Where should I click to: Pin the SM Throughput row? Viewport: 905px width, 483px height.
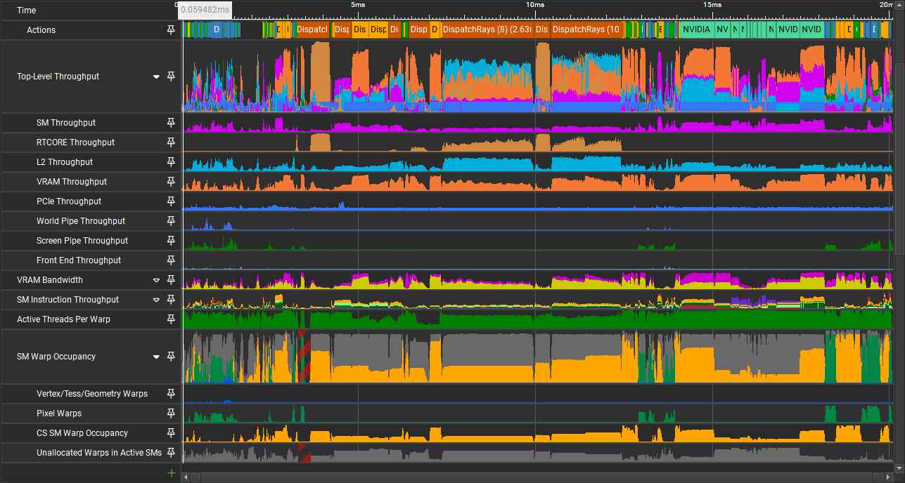[x=171, y=123]
